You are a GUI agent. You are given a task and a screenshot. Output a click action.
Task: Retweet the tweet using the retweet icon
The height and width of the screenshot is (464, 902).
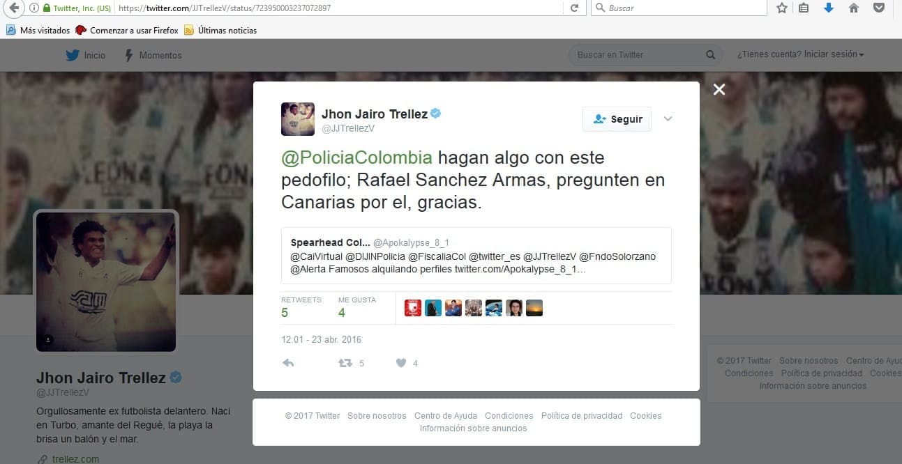point(345,363)
